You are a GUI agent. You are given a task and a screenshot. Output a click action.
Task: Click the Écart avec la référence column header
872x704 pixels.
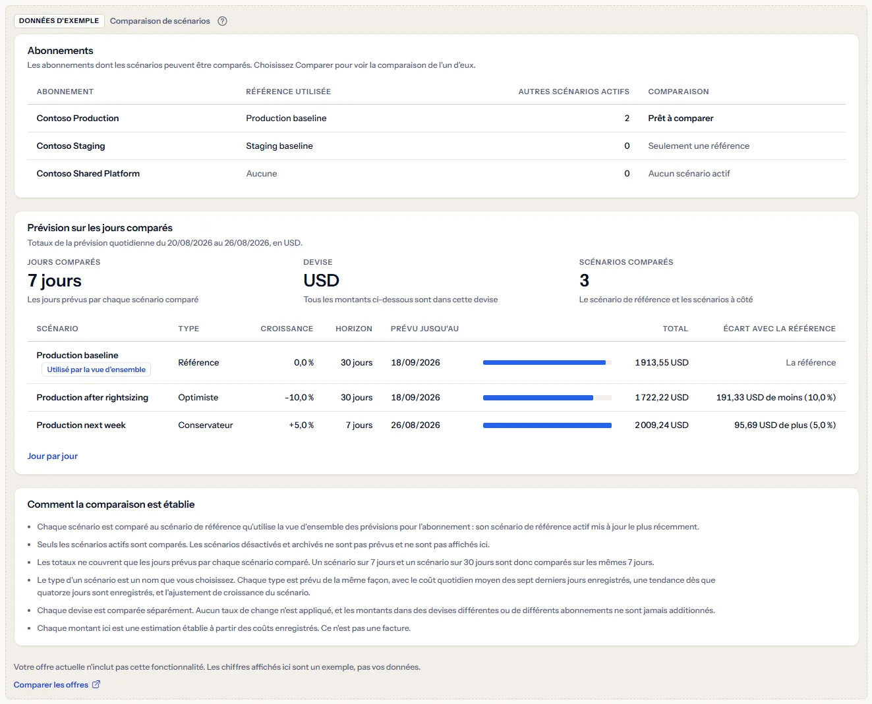tap(779, 329)
